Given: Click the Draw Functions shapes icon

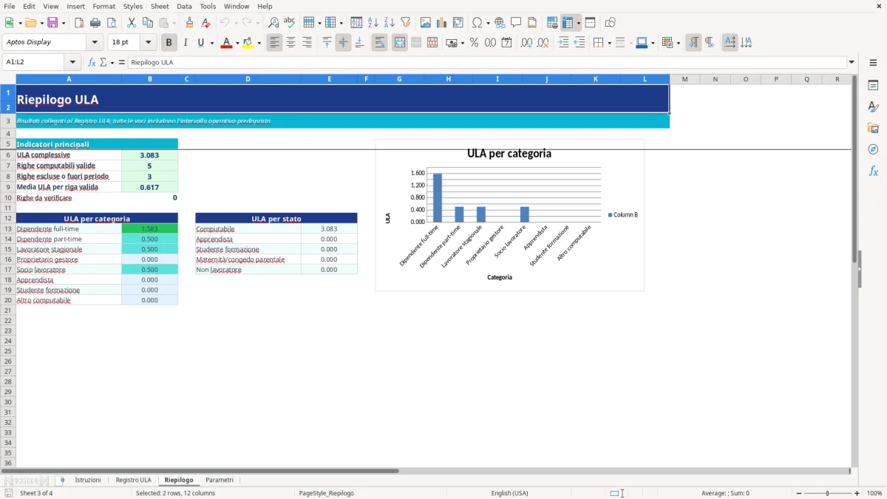Looking at the screenshot, I should 611,22.
